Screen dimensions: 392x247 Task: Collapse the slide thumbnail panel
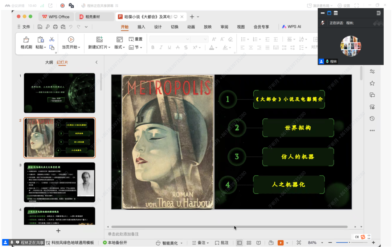[97, 62]
